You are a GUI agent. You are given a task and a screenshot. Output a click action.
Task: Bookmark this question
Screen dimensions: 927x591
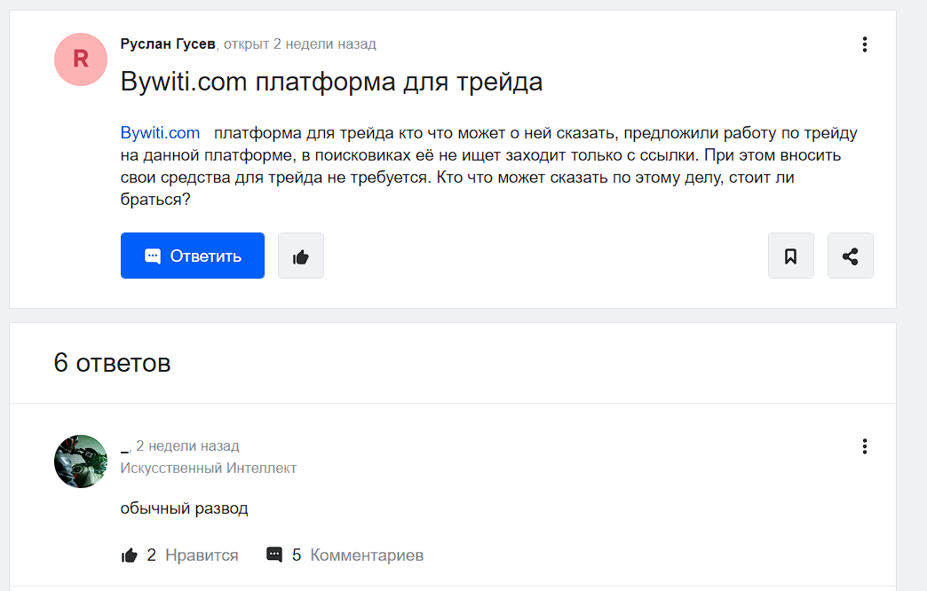point(790,256)
